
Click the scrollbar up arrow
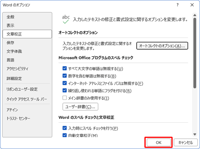click(195, 15)
